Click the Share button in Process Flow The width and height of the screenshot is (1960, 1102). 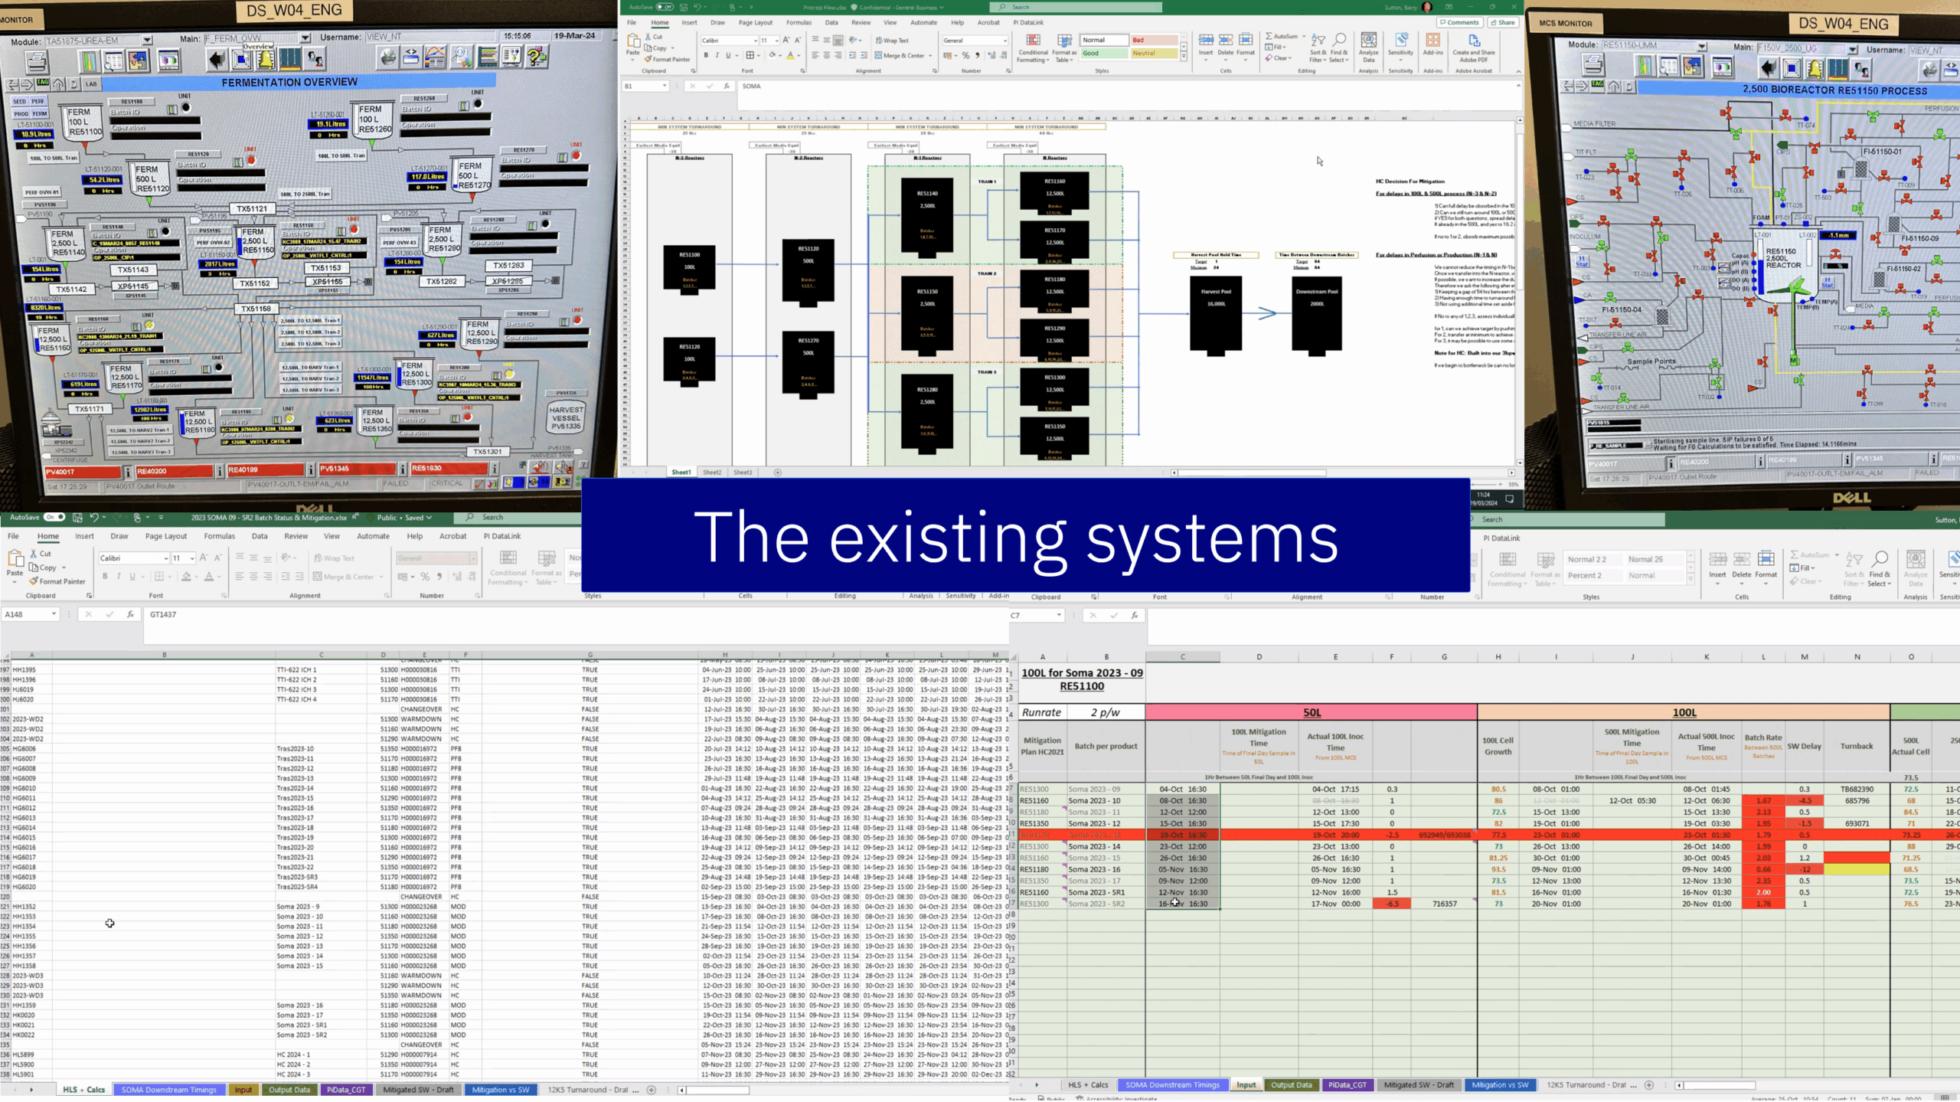[1501, 22]
